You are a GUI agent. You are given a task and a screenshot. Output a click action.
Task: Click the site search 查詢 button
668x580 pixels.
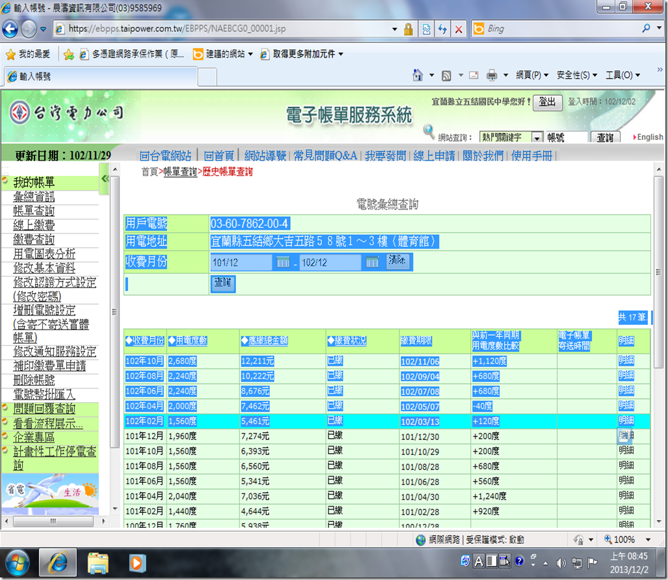605,137
